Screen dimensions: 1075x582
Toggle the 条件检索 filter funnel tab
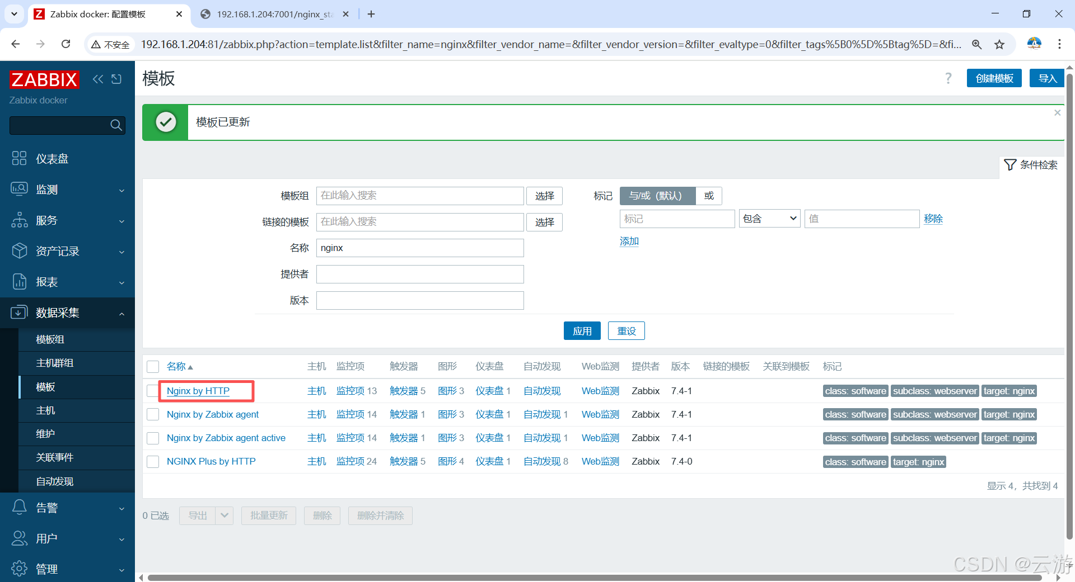pyautogui.click(x=1031, y=165)
